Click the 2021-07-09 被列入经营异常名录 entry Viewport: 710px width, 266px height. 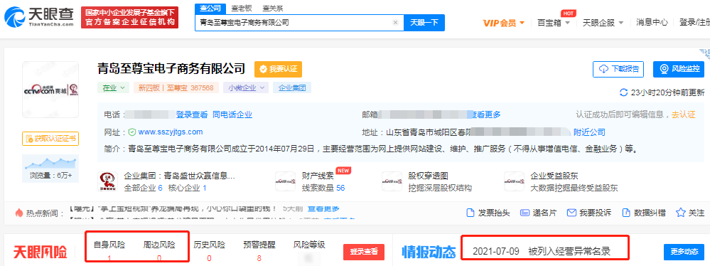tap(541, 252)
